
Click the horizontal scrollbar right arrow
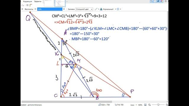click(x=167, y=102)
